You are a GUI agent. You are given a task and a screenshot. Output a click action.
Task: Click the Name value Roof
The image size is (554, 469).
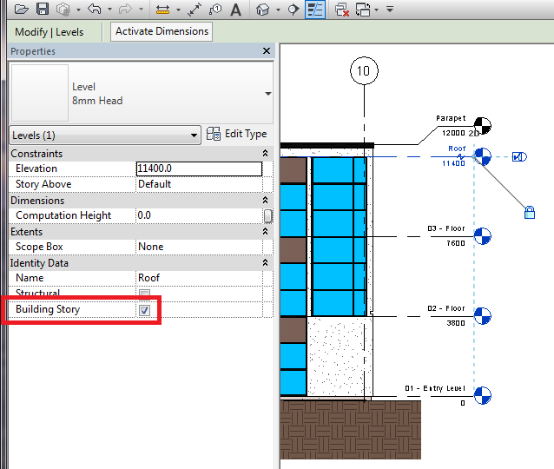[199, 278]
